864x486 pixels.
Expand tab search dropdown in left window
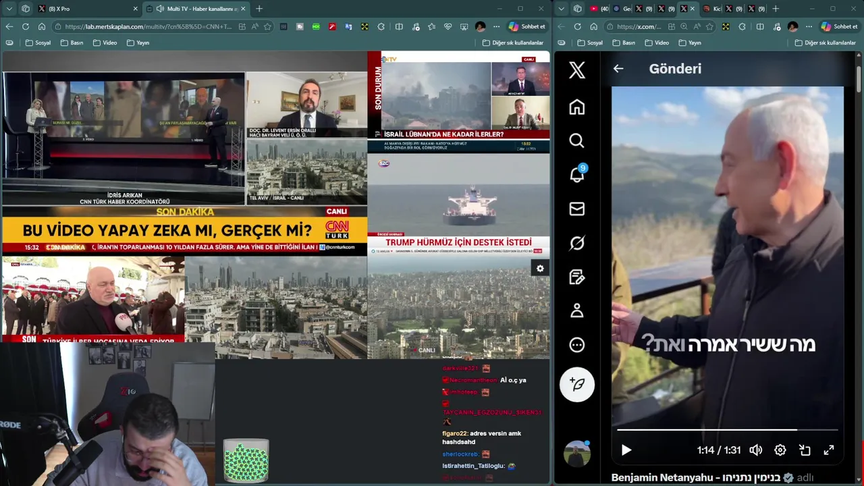click(9, 9)
